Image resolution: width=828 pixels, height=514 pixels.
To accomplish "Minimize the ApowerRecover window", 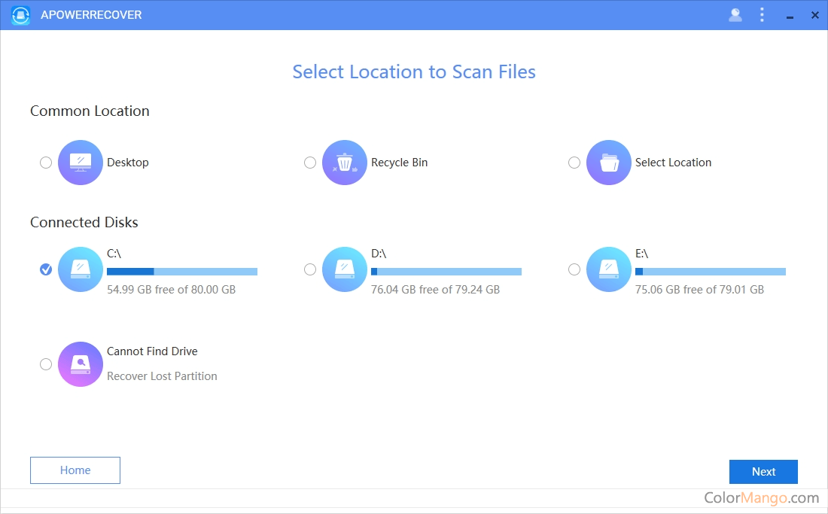I will [x=790, y=16].
